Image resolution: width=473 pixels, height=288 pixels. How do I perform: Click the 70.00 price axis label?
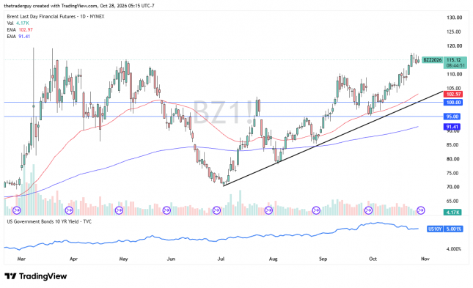(x=452, y=187)
